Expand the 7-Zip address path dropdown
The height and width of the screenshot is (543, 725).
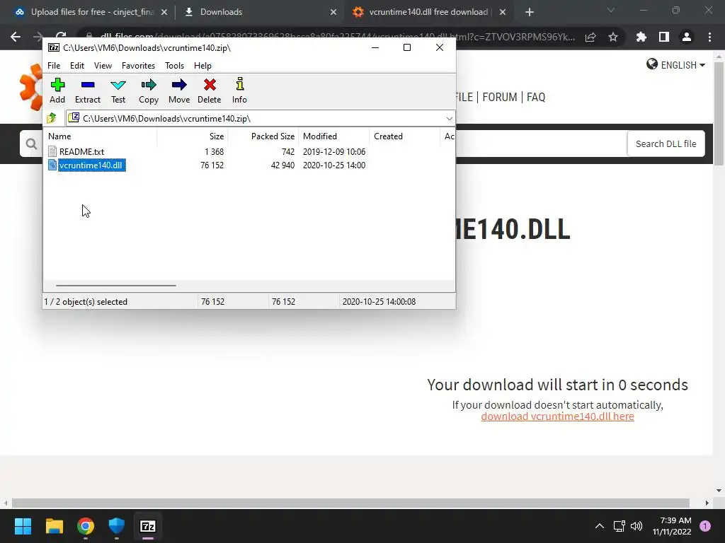(x=449, y=119)
